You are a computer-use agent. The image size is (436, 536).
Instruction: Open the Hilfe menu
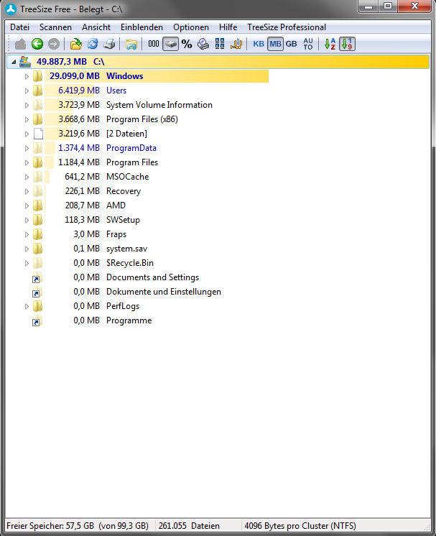click(x=228, y=27)
